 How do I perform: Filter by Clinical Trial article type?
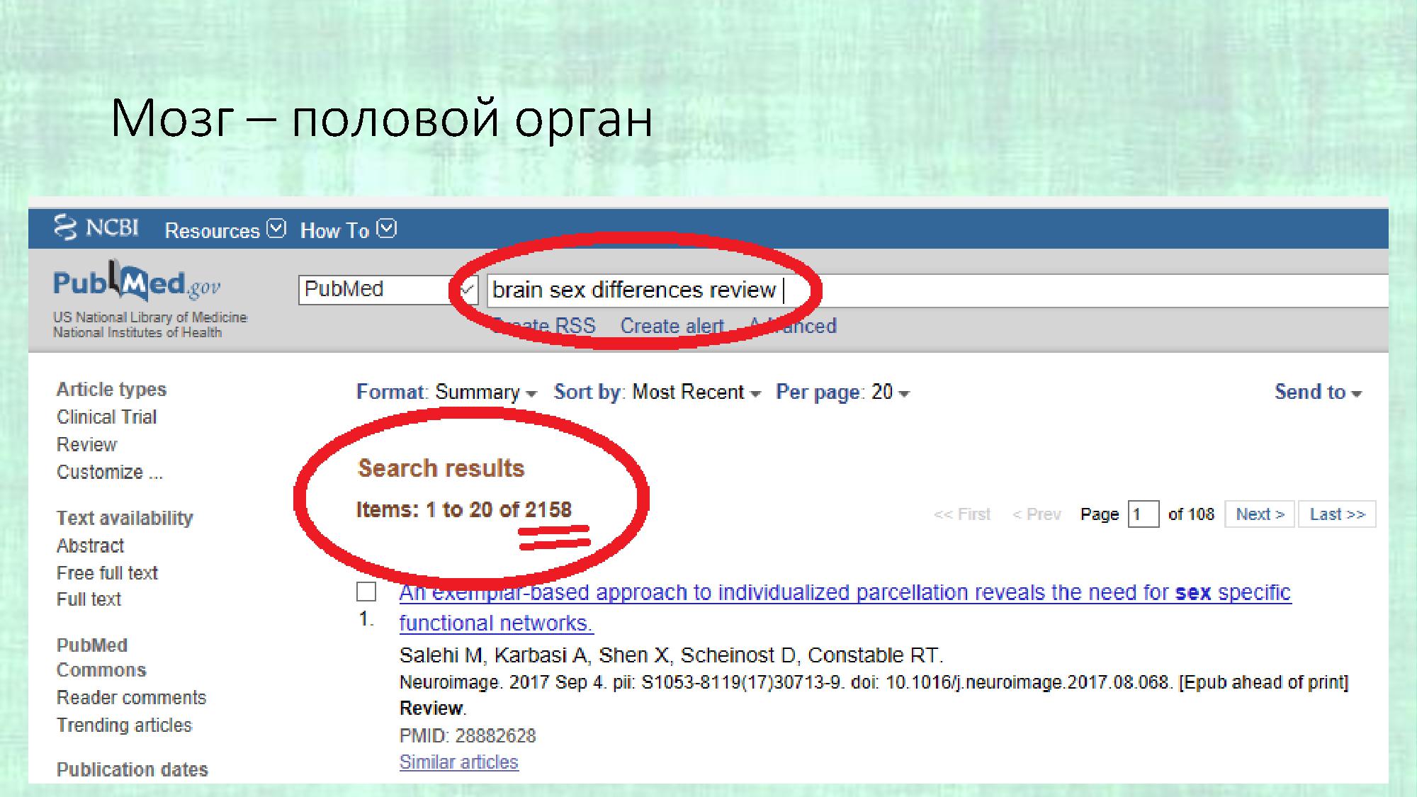pyautogui.click(x=106, y=417)
